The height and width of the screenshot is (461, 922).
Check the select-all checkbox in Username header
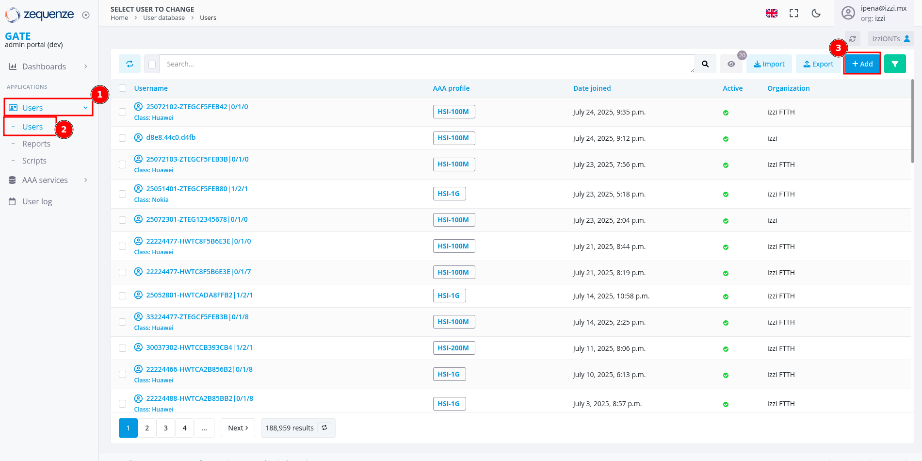click(x=123, y=88)
